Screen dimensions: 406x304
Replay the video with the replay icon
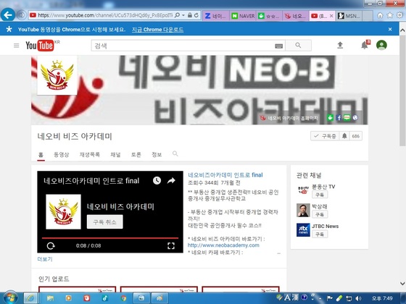pyautogui.click(x=51, y=245)
